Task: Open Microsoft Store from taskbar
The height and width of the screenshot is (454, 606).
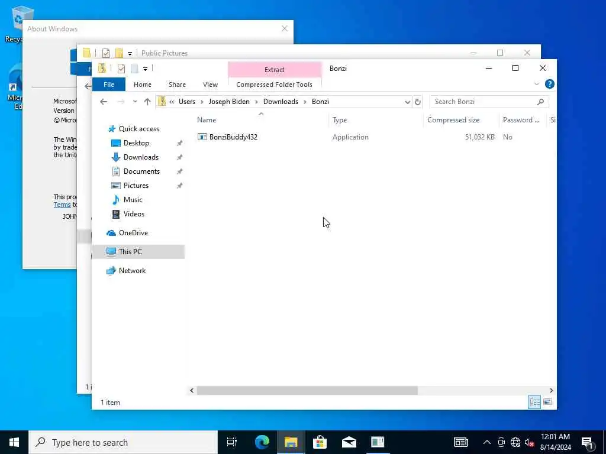Action: [x=320, y=442]
